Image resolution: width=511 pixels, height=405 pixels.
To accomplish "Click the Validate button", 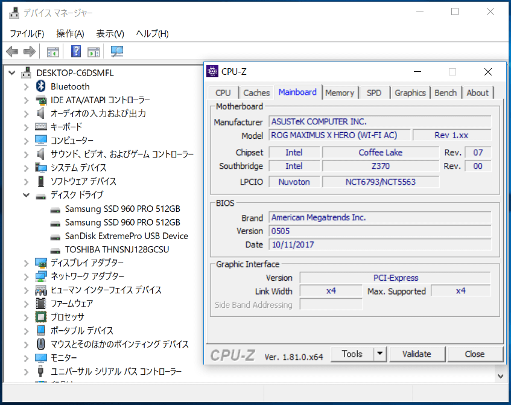I will (417, 354).
